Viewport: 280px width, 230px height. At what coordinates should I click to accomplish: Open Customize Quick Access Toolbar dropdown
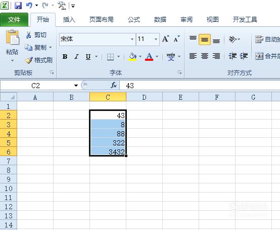point(73,6)
